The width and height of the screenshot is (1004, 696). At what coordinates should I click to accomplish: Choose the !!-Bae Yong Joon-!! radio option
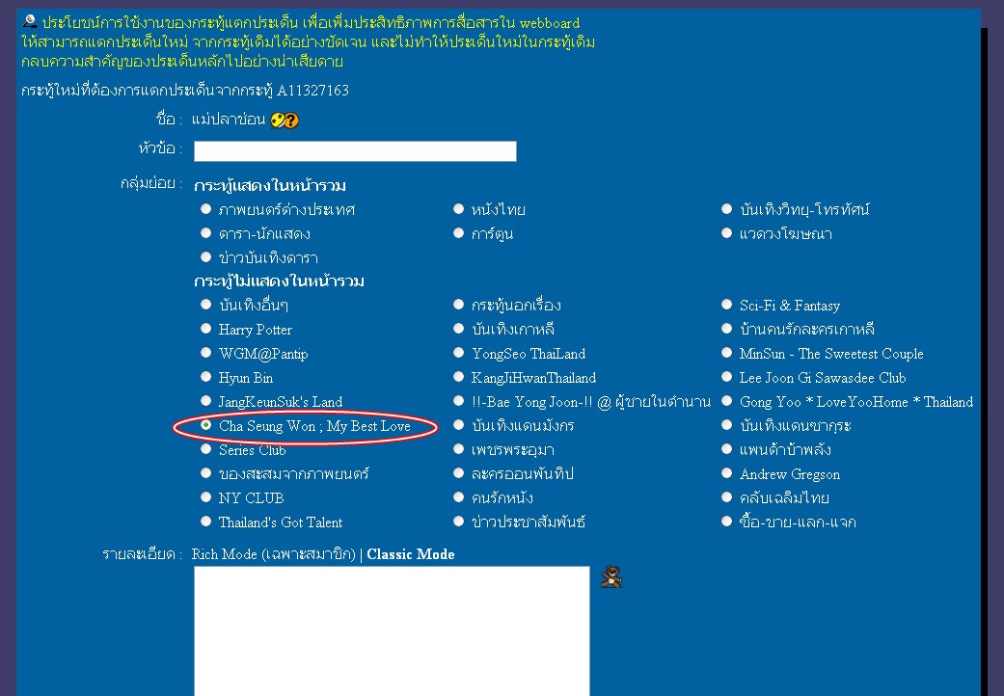pos(458,401)
